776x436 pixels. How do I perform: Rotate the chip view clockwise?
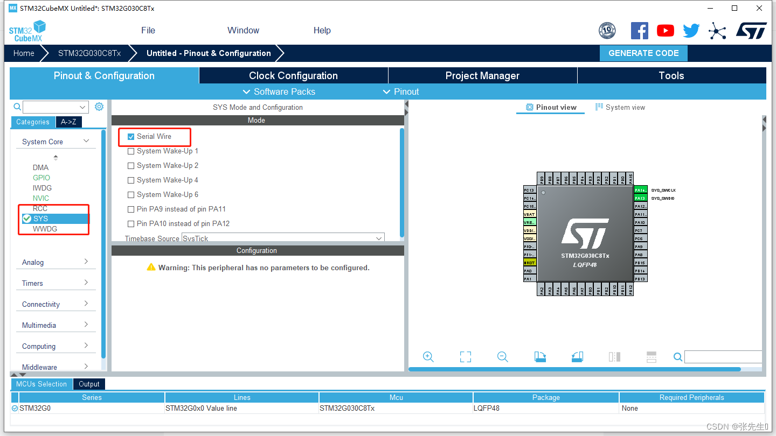tap(540, 356)
